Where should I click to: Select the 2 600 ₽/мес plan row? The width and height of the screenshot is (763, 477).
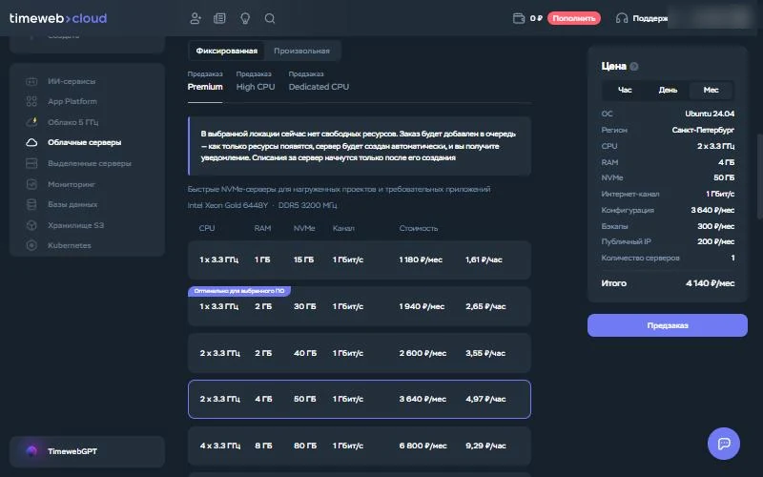[x=360, y=353]
